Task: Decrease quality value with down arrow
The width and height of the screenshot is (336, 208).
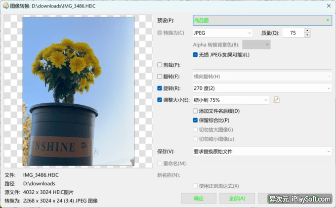Action: point(307,36)
